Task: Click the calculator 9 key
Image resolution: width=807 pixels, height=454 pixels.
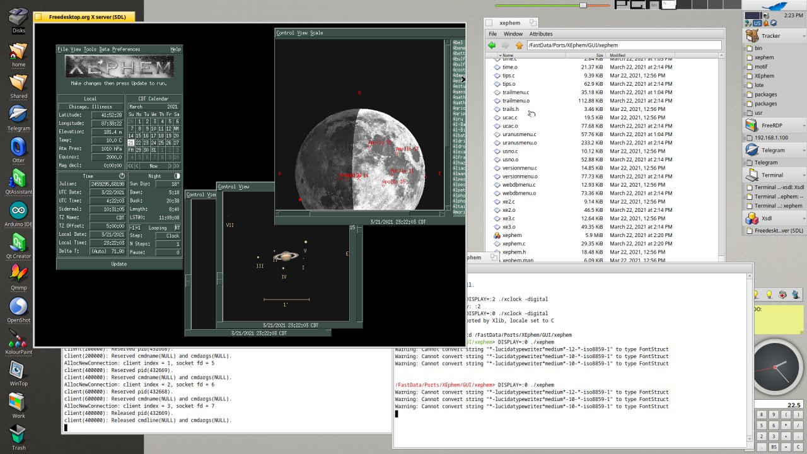Action: click(774, 414)
